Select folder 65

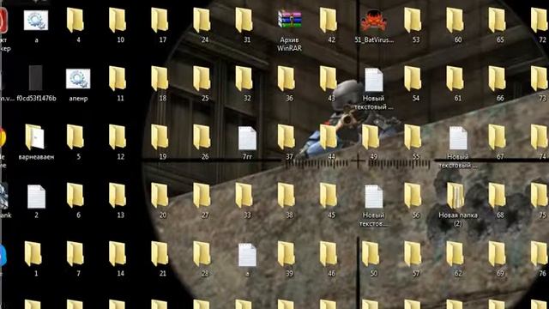[498, 21]
